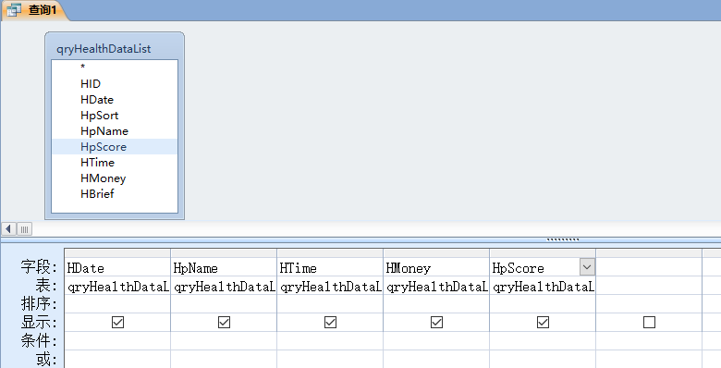Click 排序 cell for HpScore column
The width and height of the screenshot is (721, 368).
pos(543,304)
